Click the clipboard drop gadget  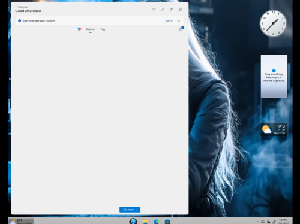tap(274, 76)
